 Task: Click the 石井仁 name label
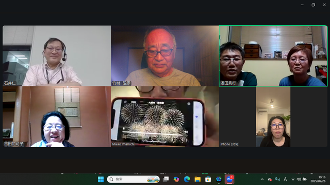(10, 83)
